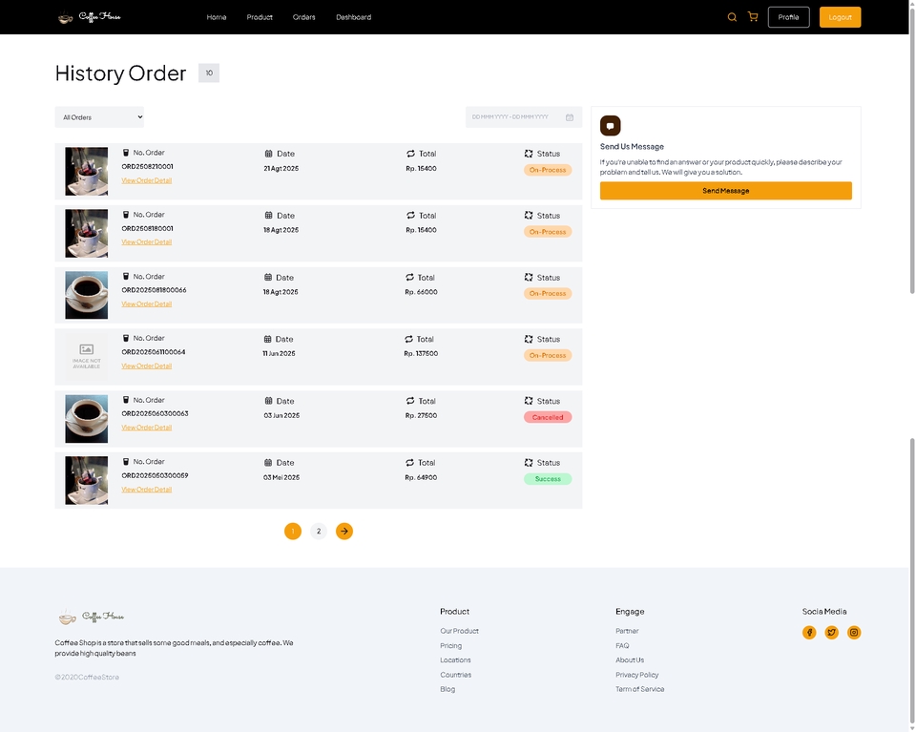
Task: Open the Profile button
Action: pyautogui.click(x=788, y=17)
